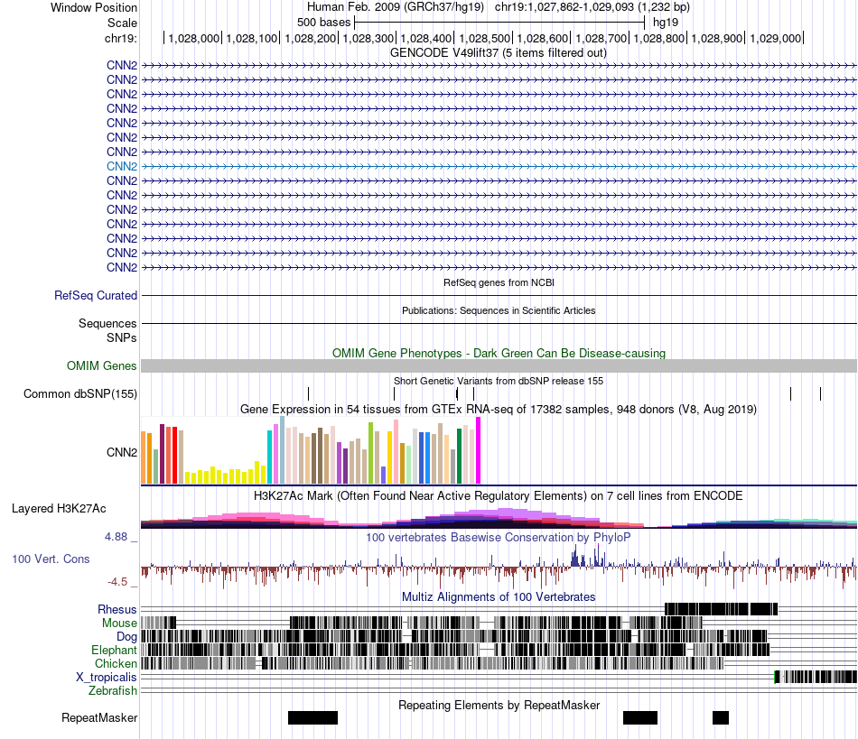Click the Common dbSNP(155) label
The height and width of the screenshot is (739, 858).
[x=80, y=393]
